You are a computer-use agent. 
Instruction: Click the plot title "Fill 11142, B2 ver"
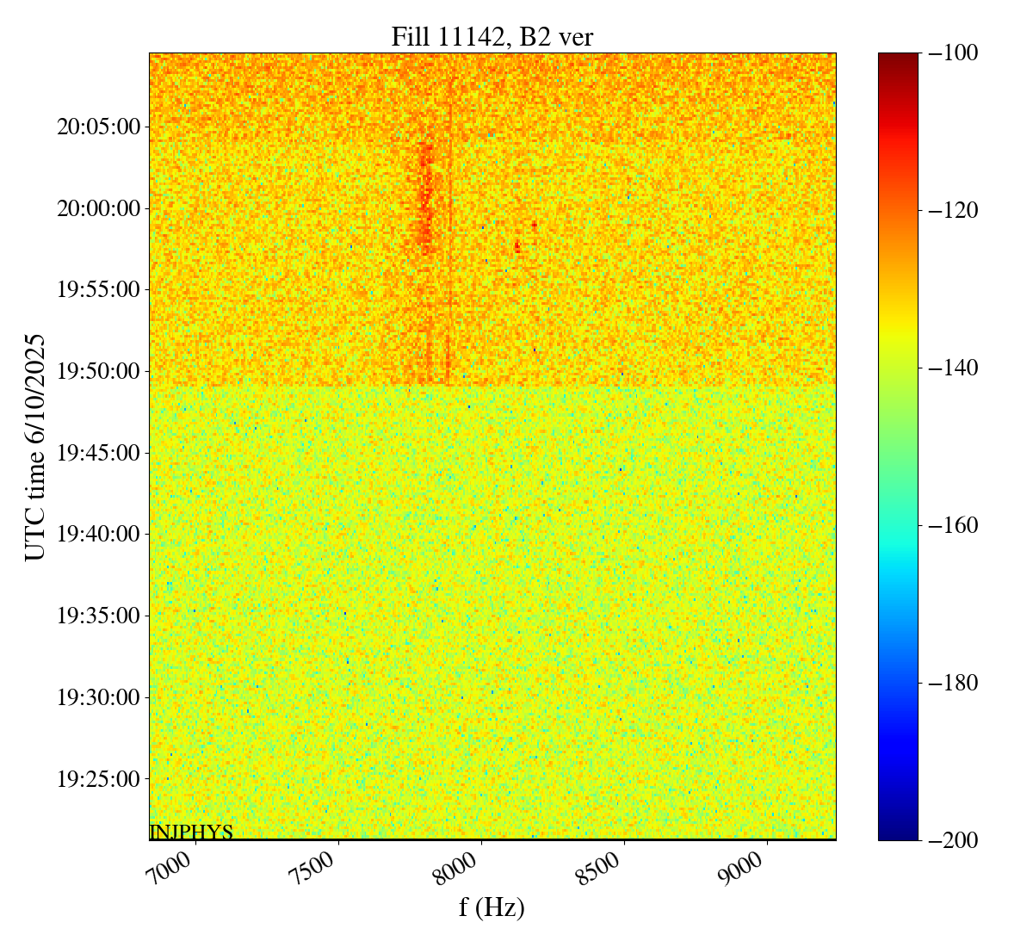[492, 36]
